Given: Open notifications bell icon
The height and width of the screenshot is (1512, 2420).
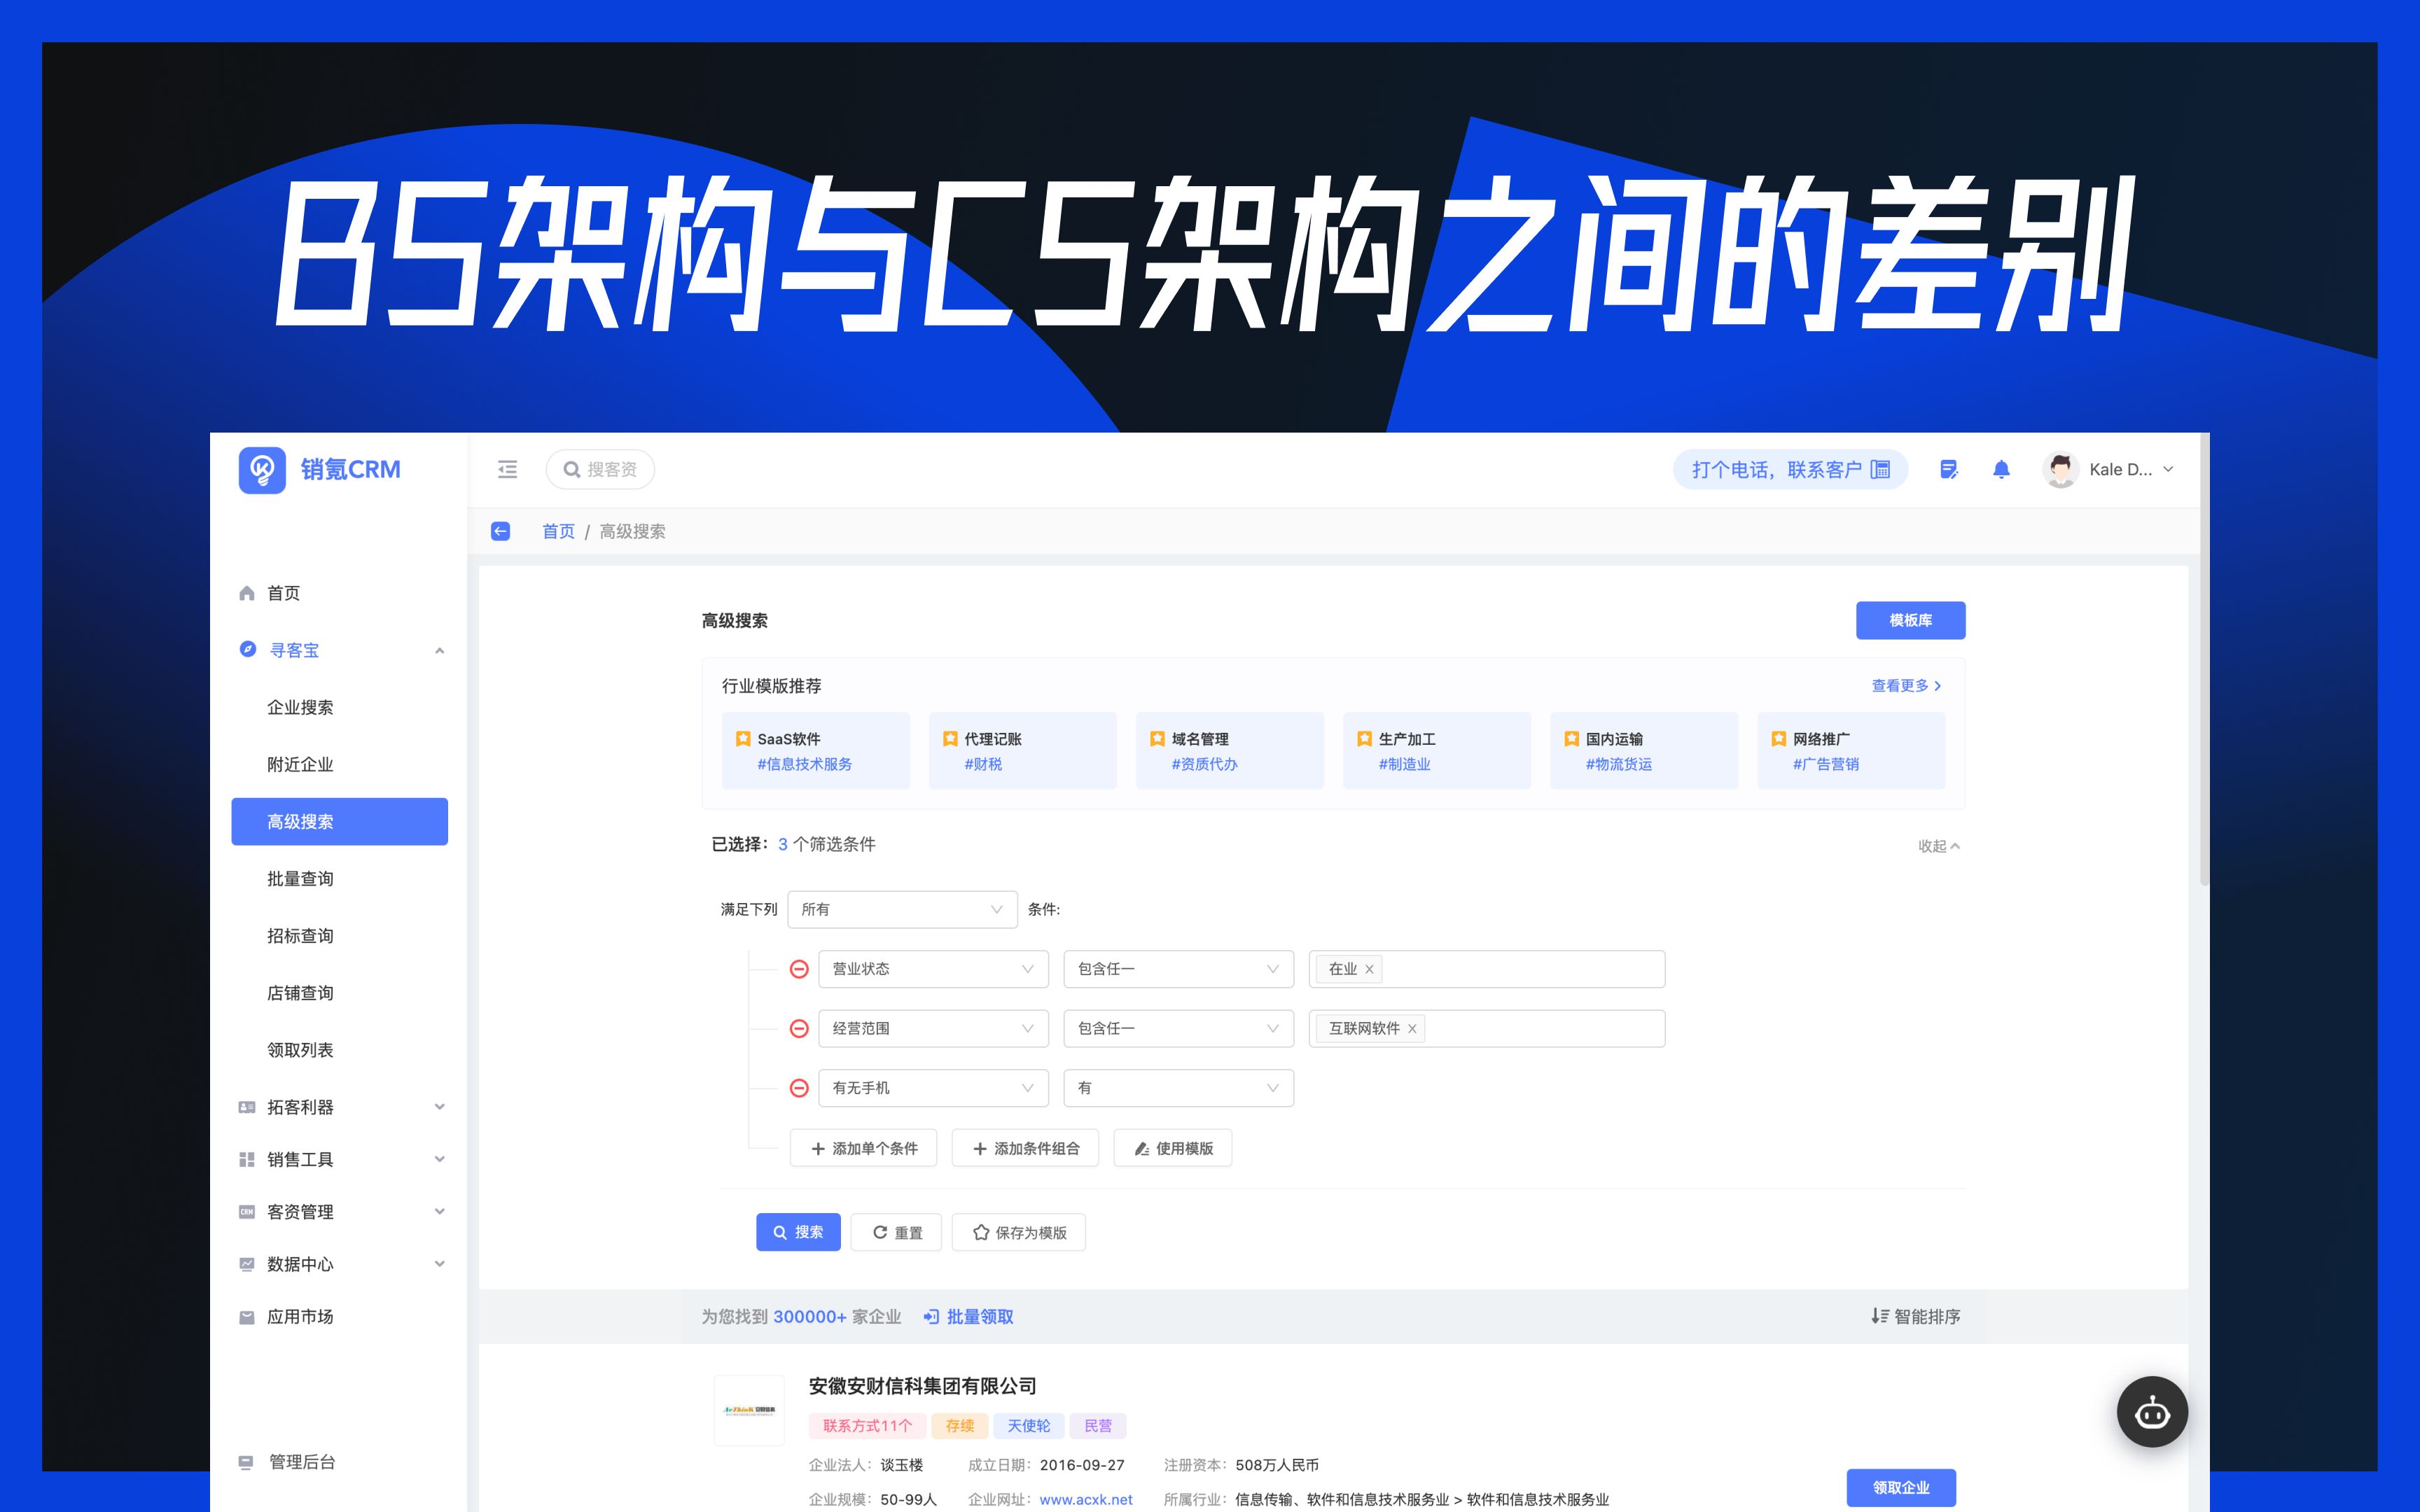Looking at the screenshot, I should (x=2001, y=469).
